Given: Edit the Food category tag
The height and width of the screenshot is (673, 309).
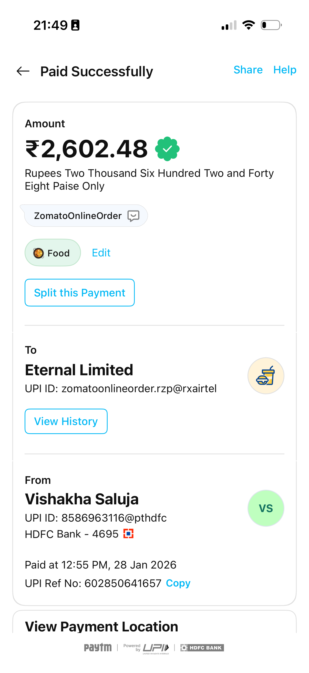Looking at the screenshot, I should click(x=101, y=253).
